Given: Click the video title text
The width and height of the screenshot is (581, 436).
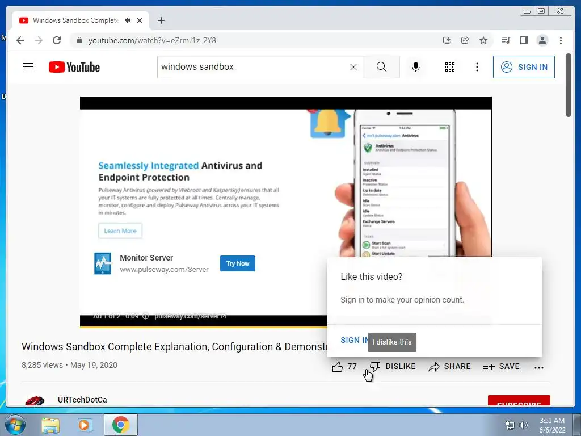Looking at the screenshot, I should click(174, 347).
